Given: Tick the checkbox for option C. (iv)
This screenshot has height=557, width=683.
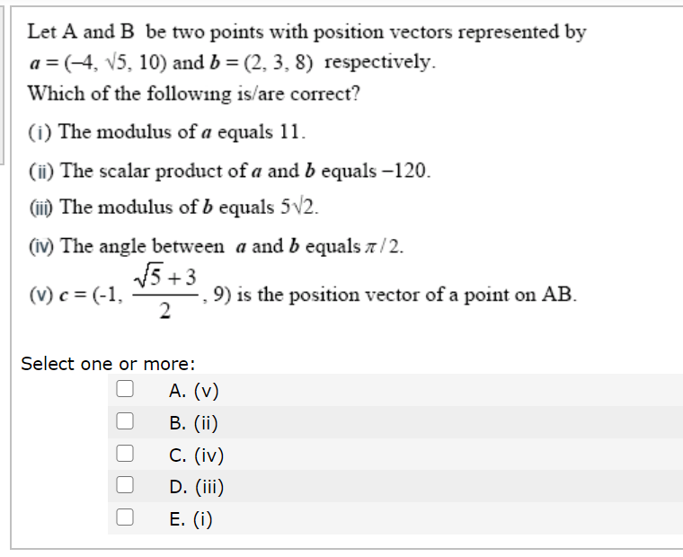Looking at the screenshot, I should click(x=125, y=453).
